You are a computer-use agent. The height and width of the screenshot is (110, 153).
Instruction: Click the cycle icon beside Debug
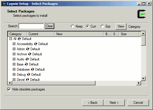point(28,75)
